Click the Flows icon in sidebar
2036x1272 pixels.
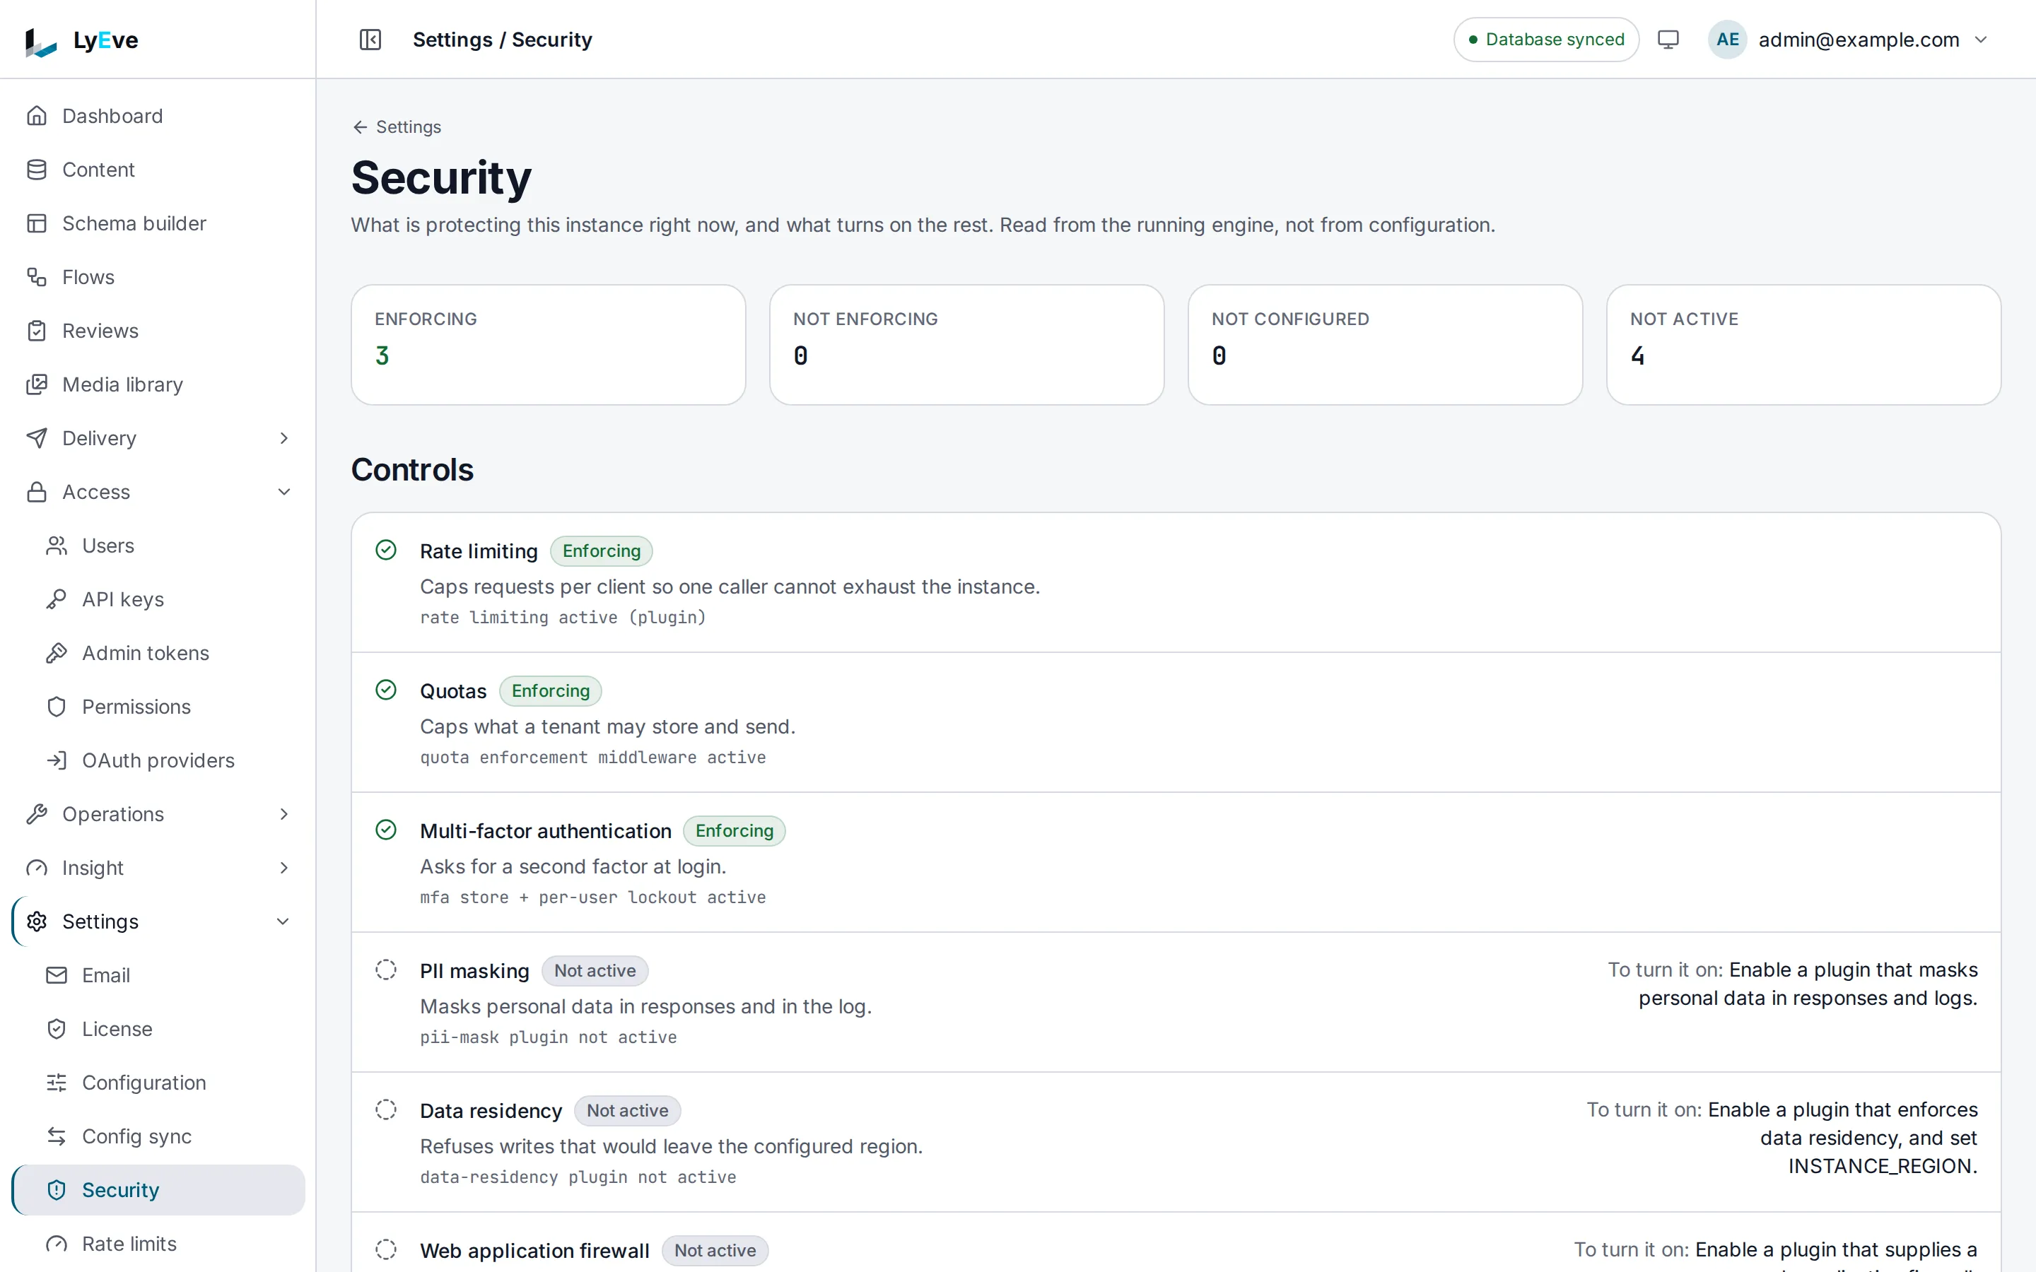(x=36, y=277)
